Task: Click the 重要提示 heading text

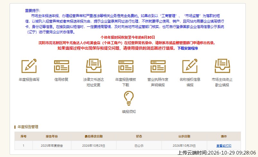Action: [x=32, y=11]
